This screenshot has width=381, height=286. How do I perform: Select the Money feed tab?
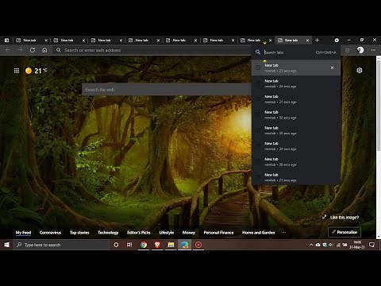pyautogui.click(x=189, y=233)
